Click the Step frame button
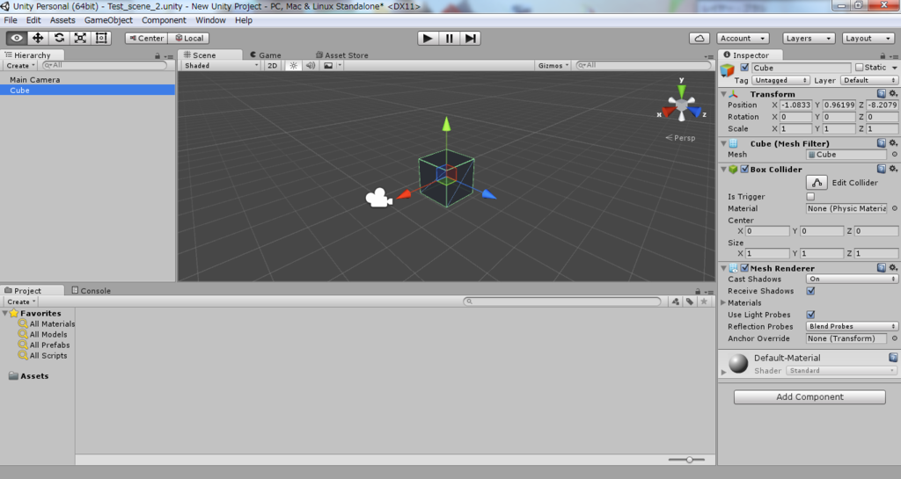 [470, 38]
